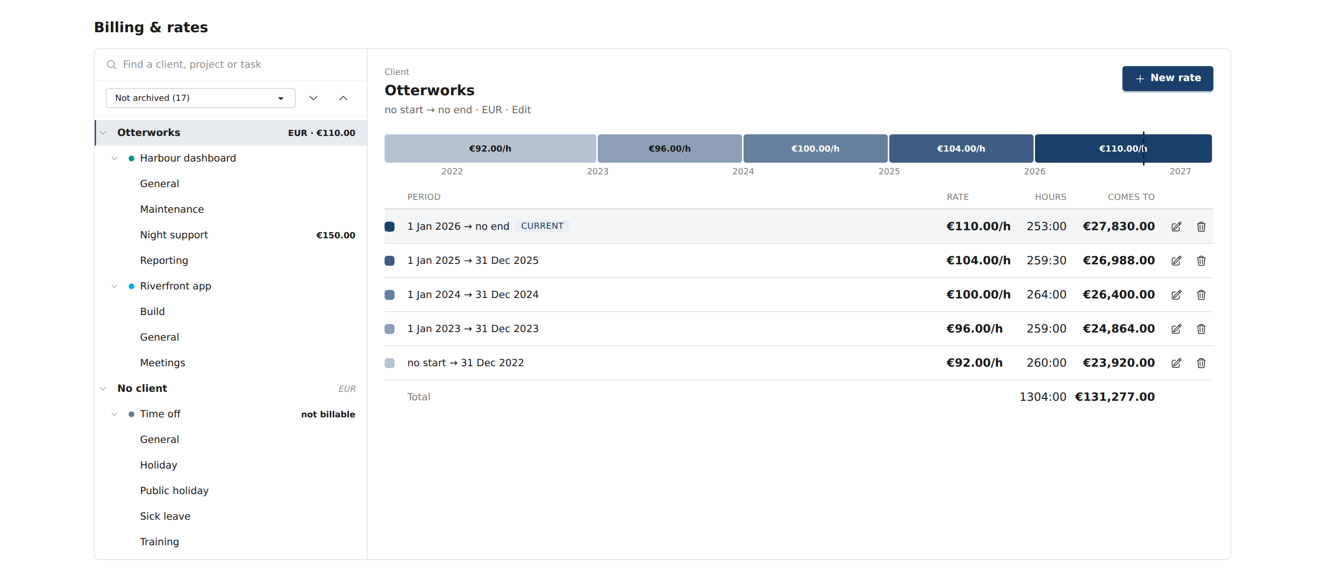
Task: Select Otterworks client in the tree
Action: pos(231,133)
